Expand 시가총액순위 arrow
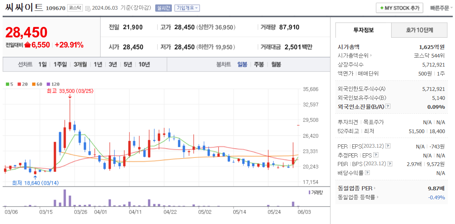455x224 pixels. tap(371, 56)
